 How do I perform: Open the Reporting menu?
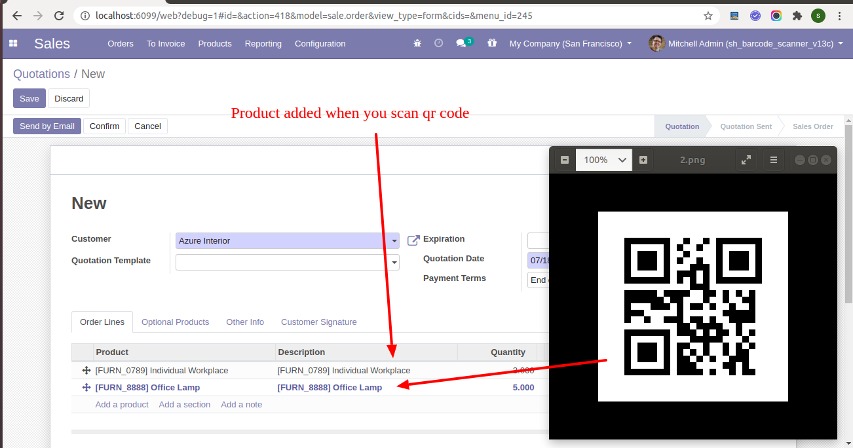click(263, 43)
